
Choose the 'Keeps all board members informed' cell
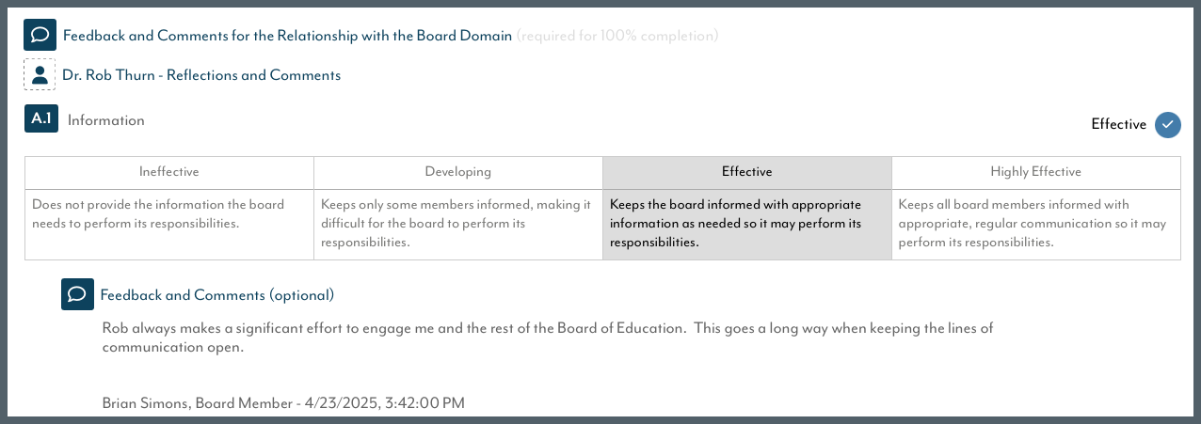pyautogui.click(x=1036, y=224)
